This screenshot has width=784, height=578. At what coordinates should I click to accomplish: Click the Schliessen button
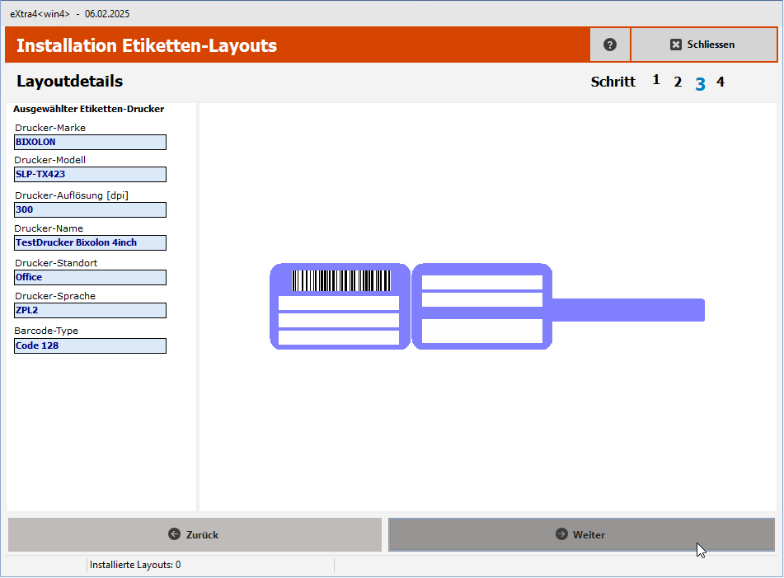coord(703,44)
